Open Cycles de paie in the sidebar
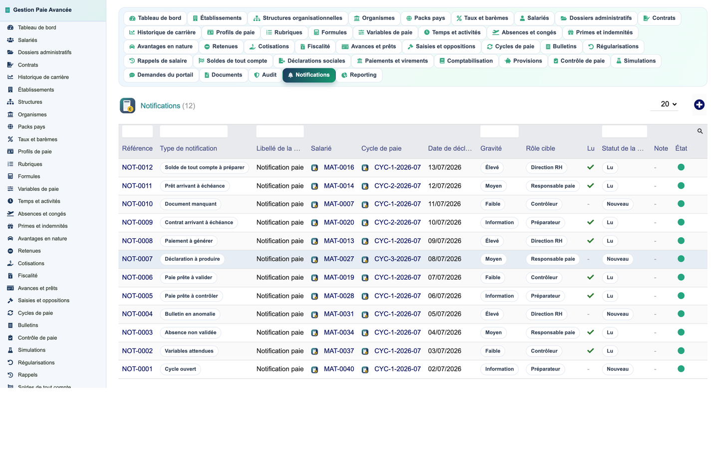 coord(35,313)
